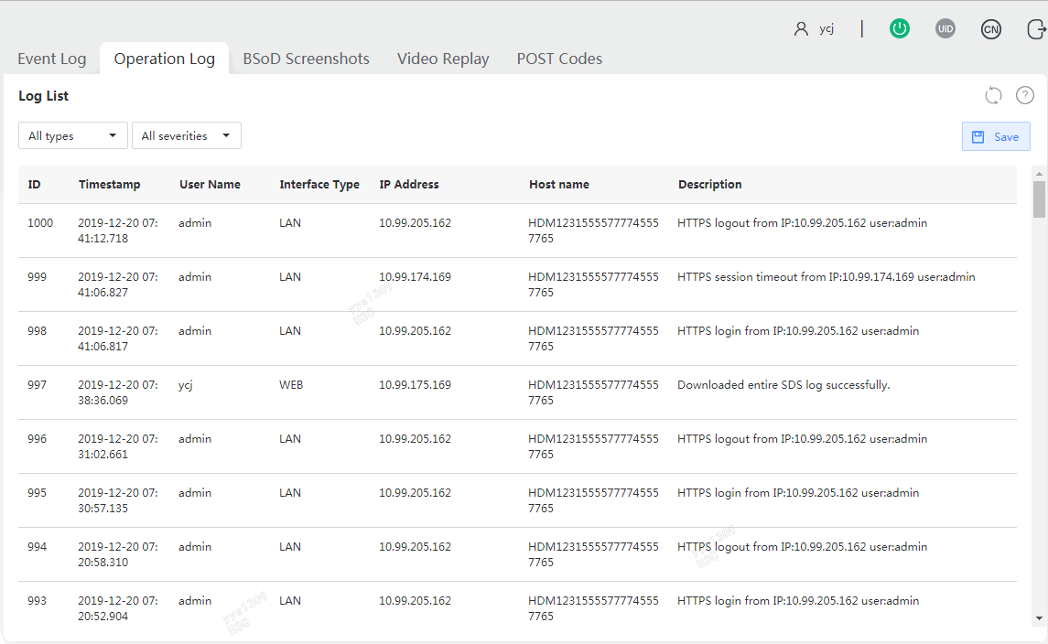Click admin user name in row 995
Image resolution: width=1048 pixels, height=644 pixels.
click(194, 492)
